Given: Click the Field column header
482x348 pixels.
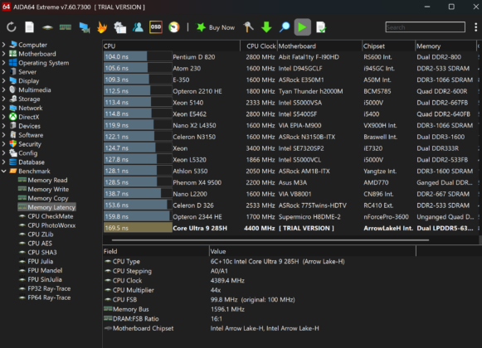Looking at the screenshot, I should 156,251.
